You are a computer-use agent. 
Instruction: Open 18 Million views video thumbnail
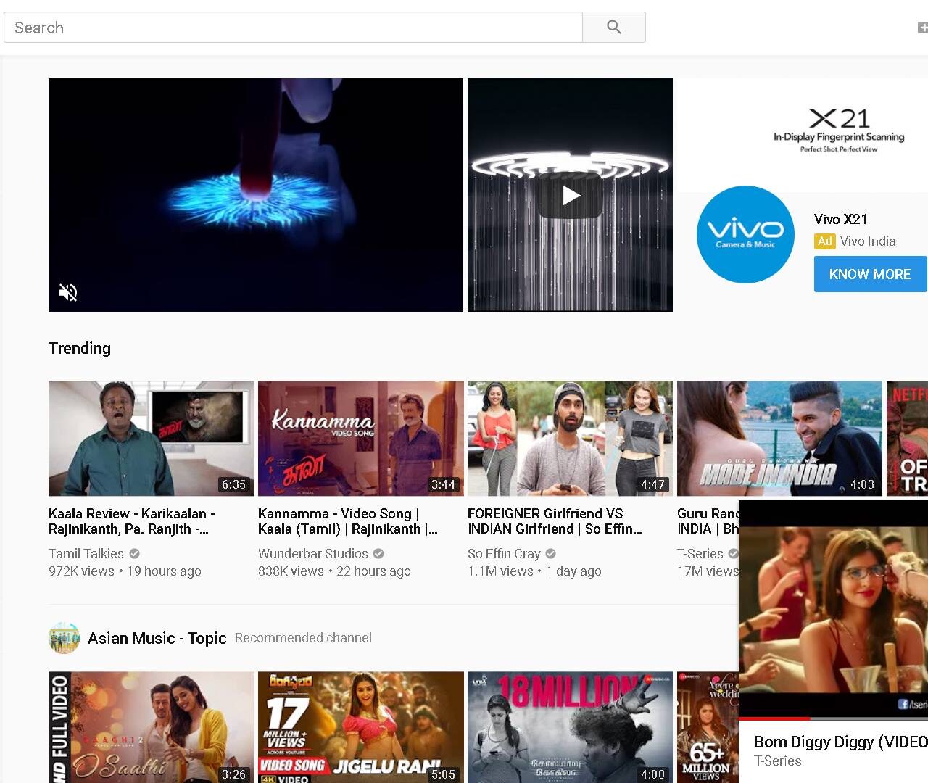tap(570, 727)
